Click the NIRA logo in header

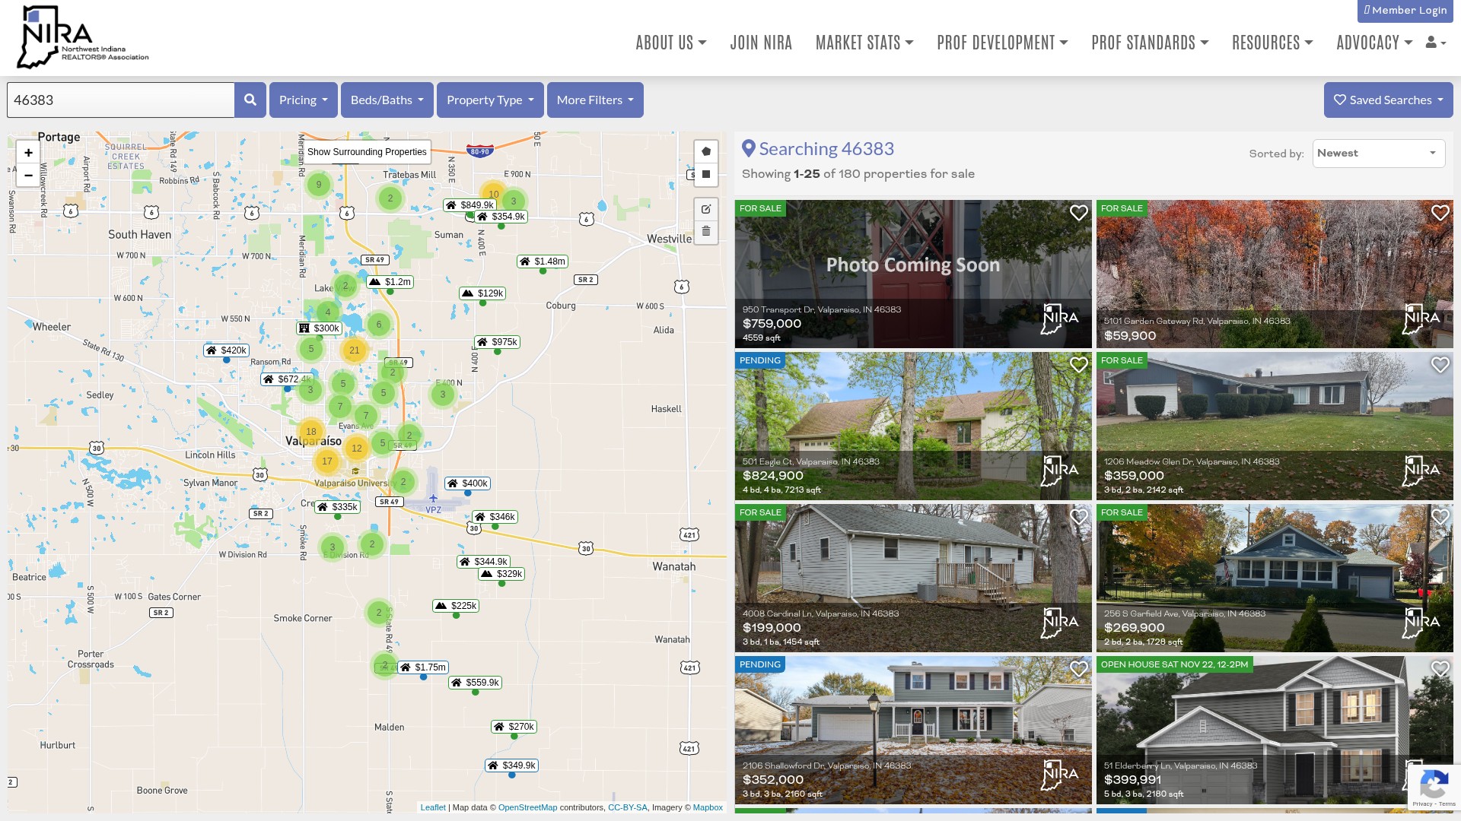[x=82, y=37]
